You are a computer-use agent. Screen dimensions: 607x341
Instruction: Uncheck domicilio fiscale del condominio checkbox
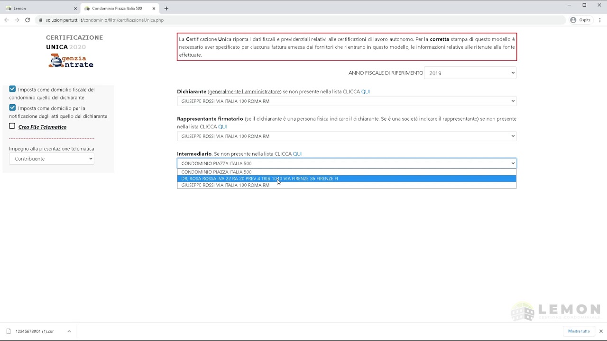click(12, 89)
